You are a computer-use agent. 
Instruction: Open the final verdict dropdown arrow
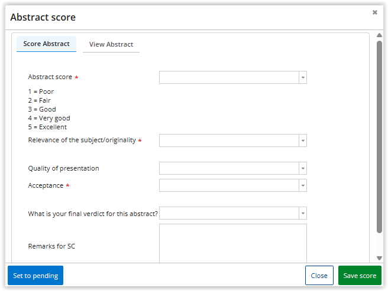pyautogui.click(x=302, y=213)
